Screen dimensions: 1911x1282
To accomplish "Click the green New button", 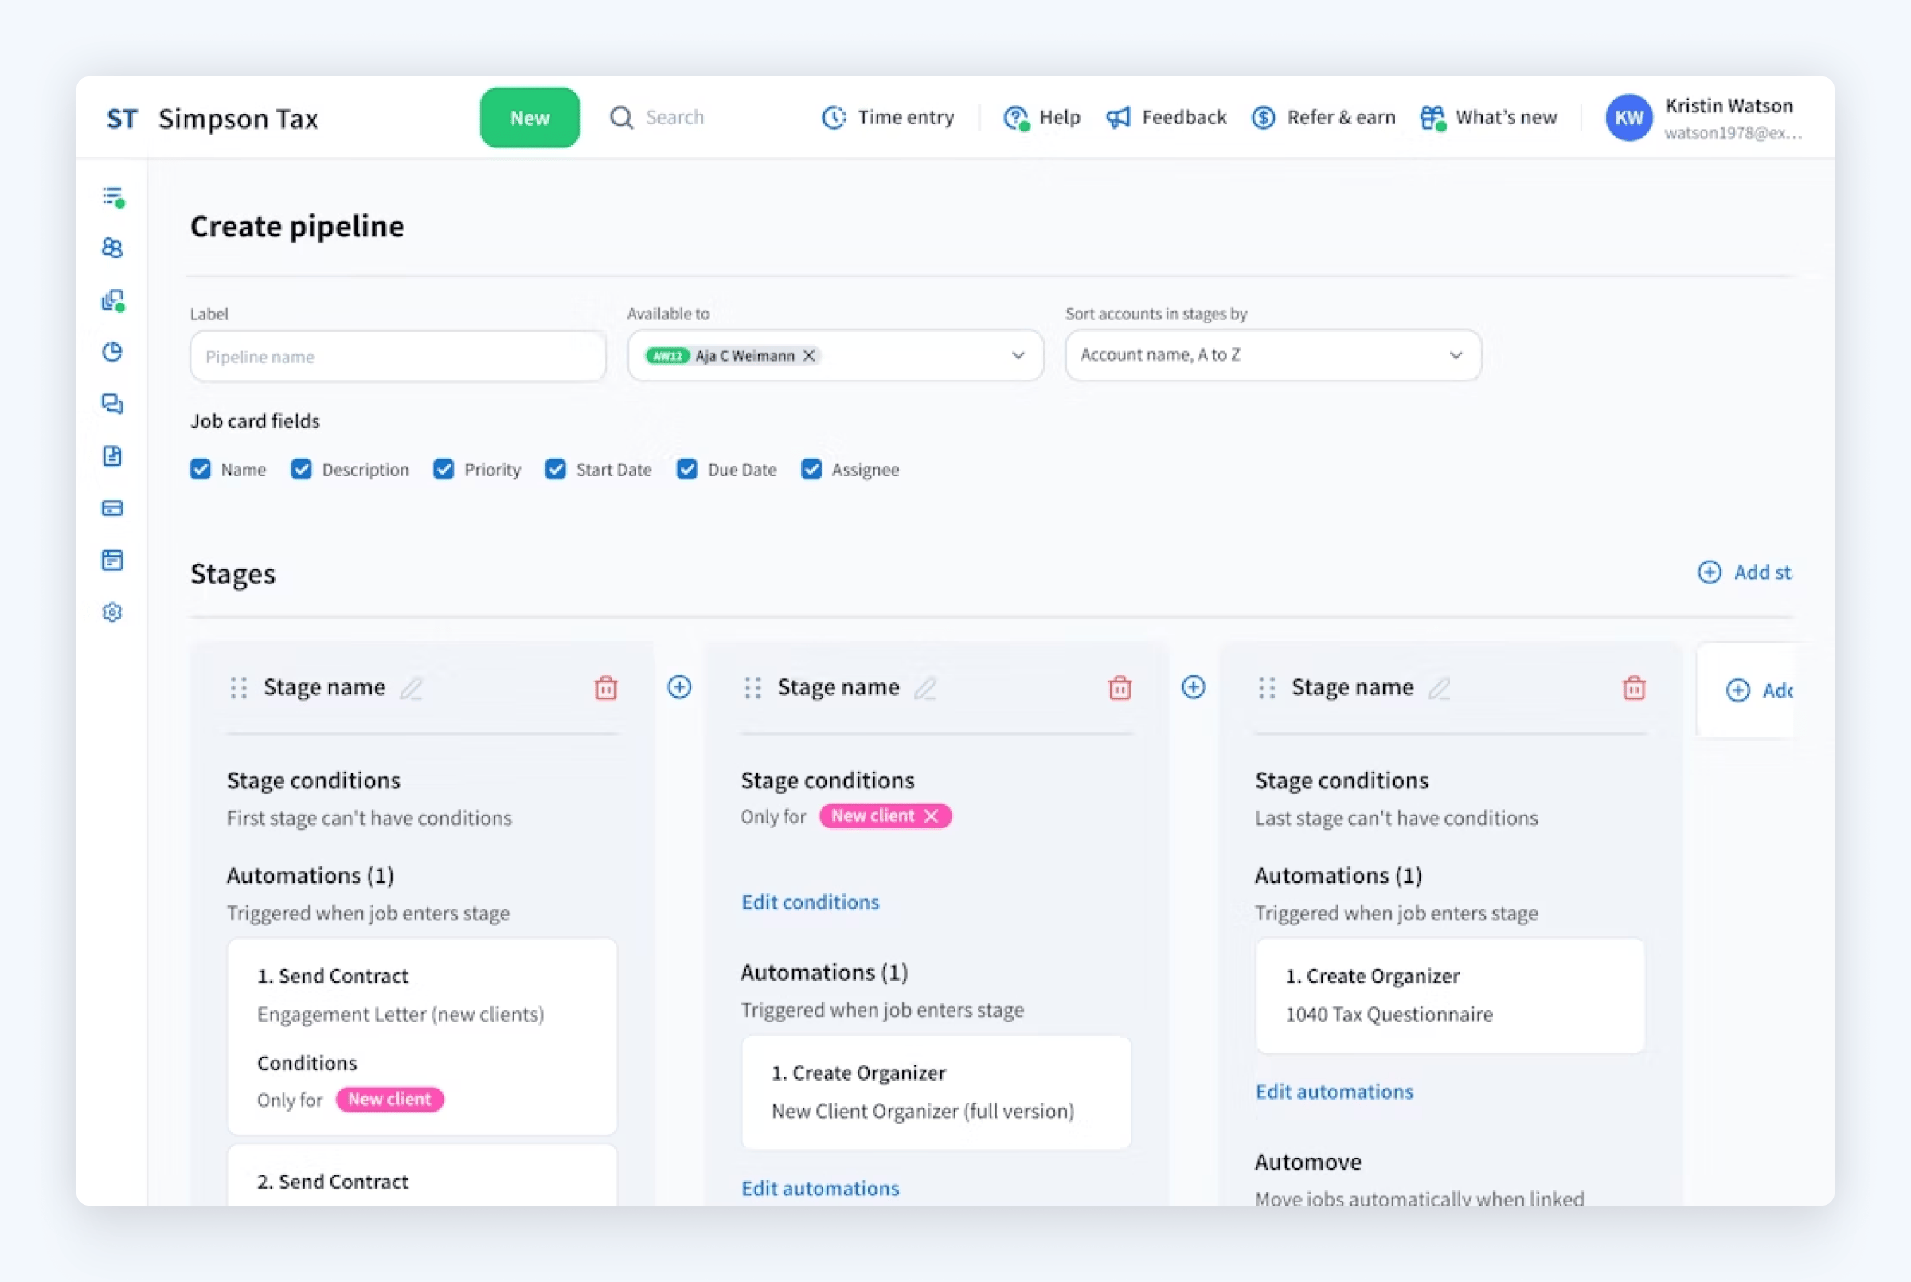I will coord(530,118).
